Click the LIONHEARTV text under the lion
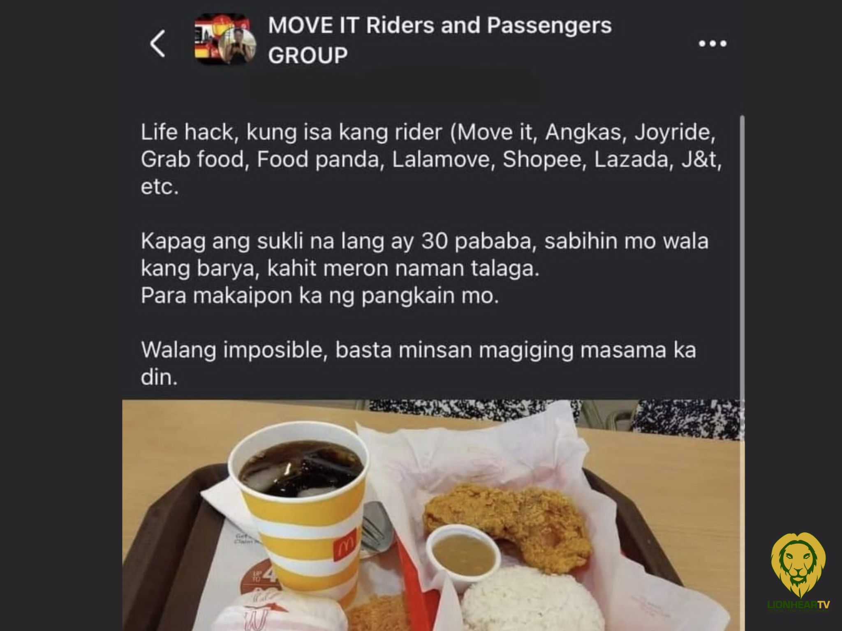Viewport: 842px width, 631px height. pos(798,605)
